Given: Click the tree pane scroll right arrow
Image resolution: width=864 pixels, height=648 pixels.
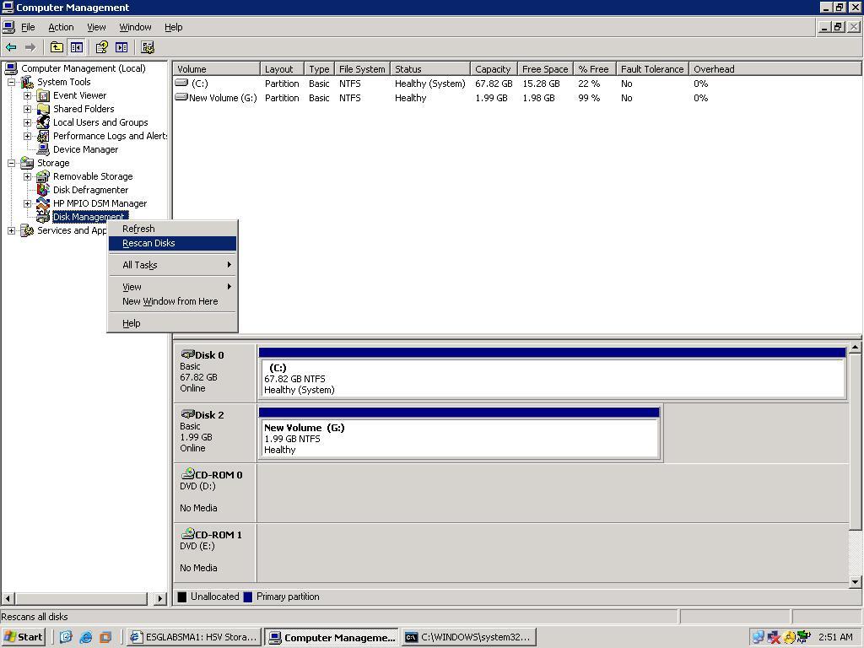Looking at the screenshot, I should 160,598.
